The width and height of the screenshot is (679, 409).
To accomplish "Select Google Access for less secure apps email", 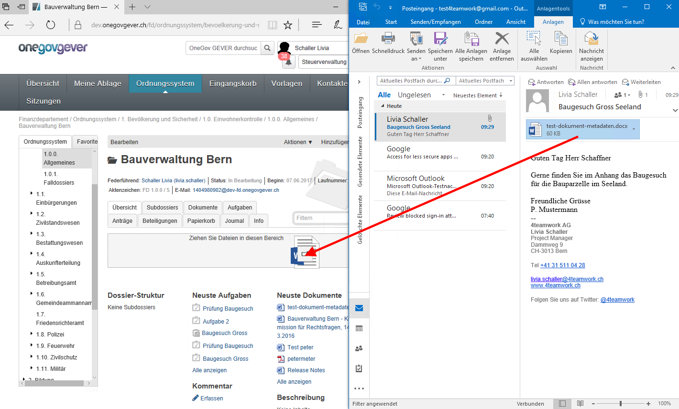I will (x=439, y=156).
